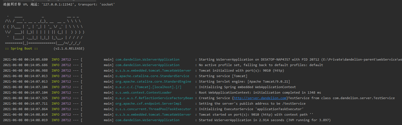Click 'TomcatWebServer' logger on the 00:14:06.988 line

click(x=153, y=70)
